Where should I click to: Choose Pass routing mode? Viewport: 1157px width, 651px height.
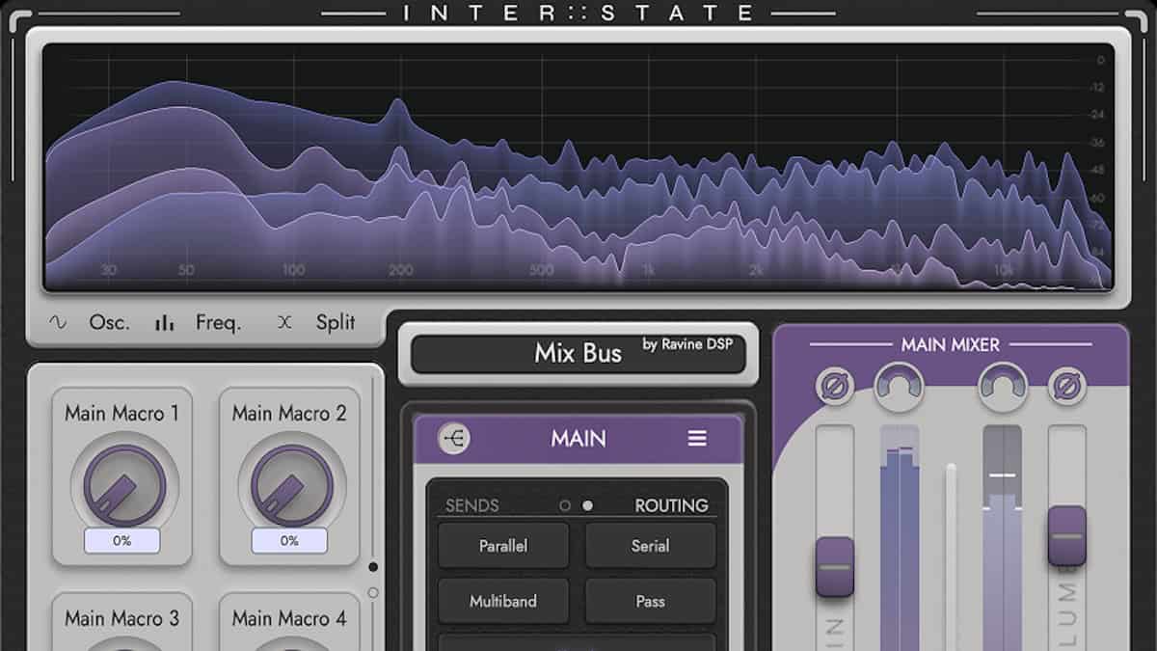[650, 601]
